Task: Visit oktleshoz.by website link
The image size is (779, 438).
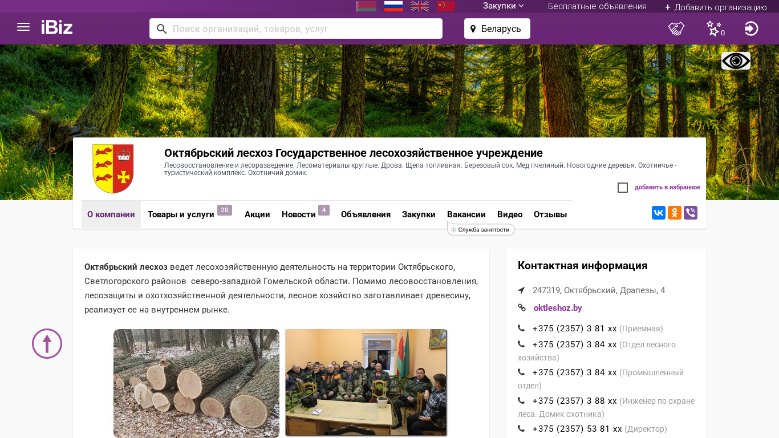Action: [558, 308]
